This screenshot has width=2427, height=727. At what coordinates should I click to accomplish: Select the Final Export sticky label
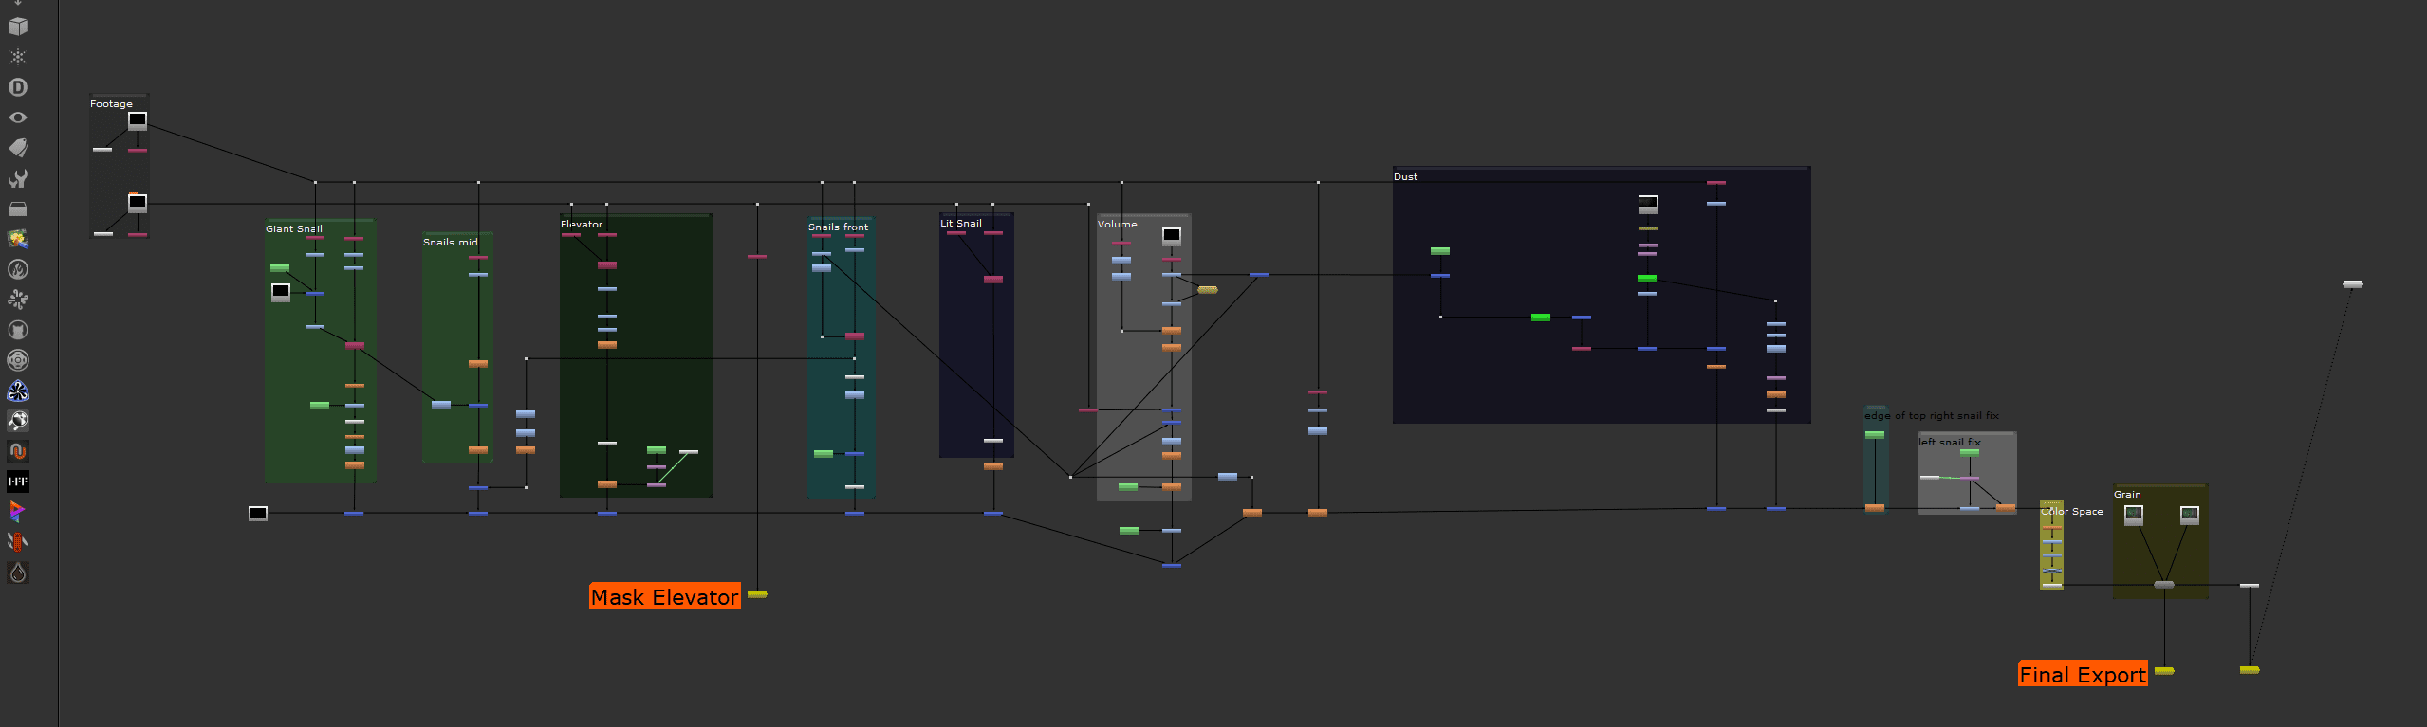[2082, 674]
